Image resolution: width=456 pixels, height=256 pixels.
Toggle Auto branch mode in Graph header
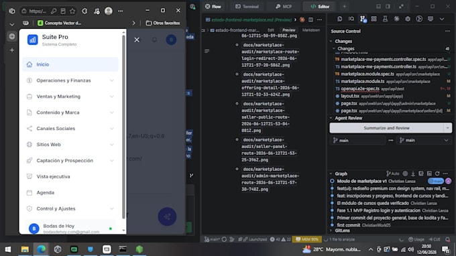coord(392,174)
